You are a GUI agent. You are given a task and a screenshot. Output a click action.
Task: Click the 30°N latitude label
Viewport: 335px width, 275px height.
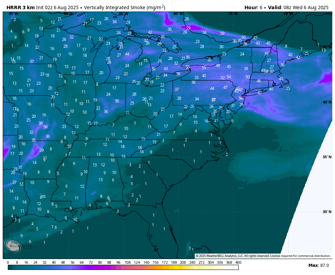pyautogui.click(x=327, y=212)
